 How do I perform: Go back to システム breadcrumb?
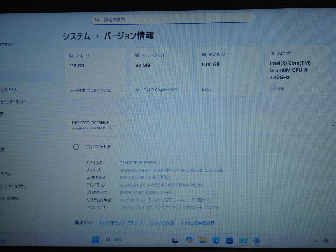[76, 36]
